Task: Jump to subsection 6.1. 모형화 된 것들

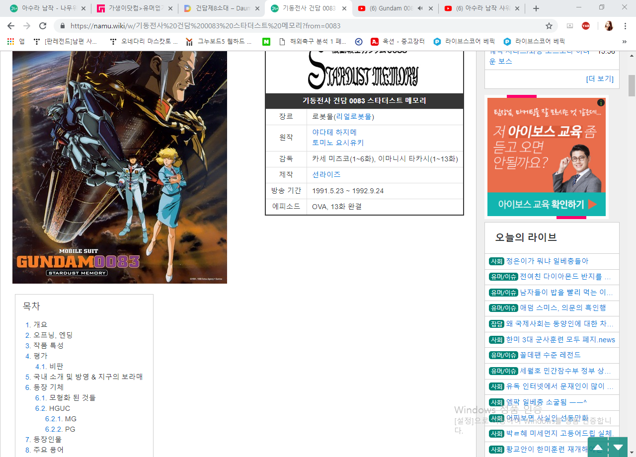Action: 66,397
